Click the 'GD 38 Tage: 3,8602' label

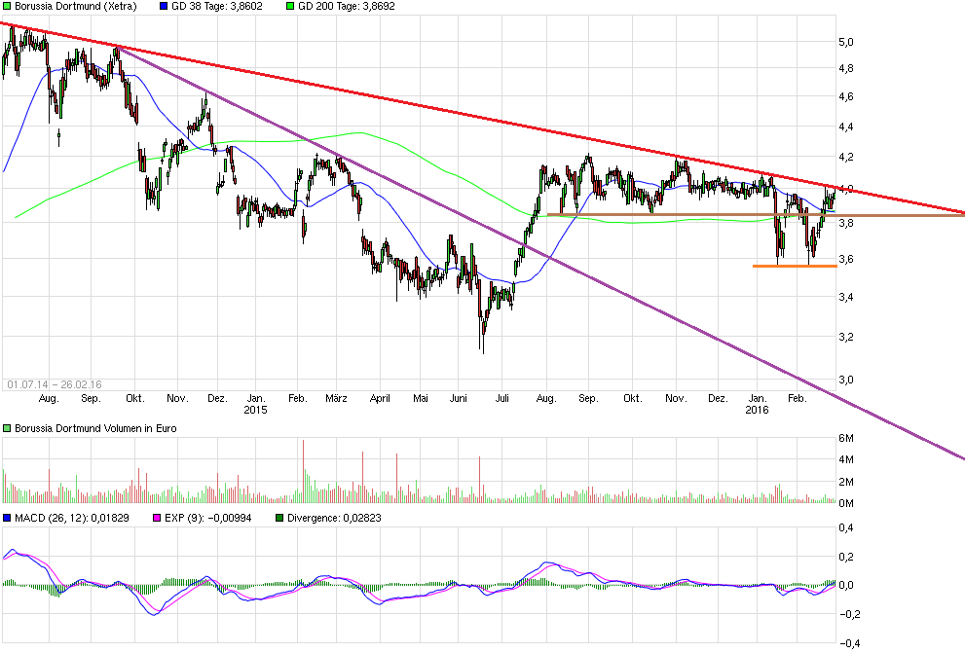pos(216,6)
